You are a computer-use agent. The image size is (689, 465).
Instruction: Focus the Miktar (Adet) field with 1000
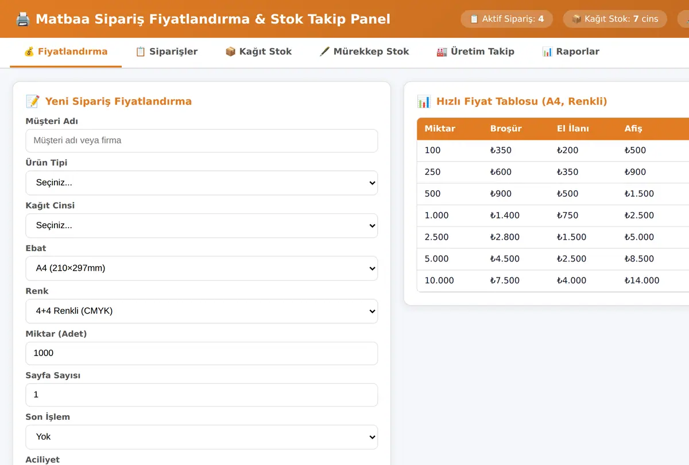(202, 353)
